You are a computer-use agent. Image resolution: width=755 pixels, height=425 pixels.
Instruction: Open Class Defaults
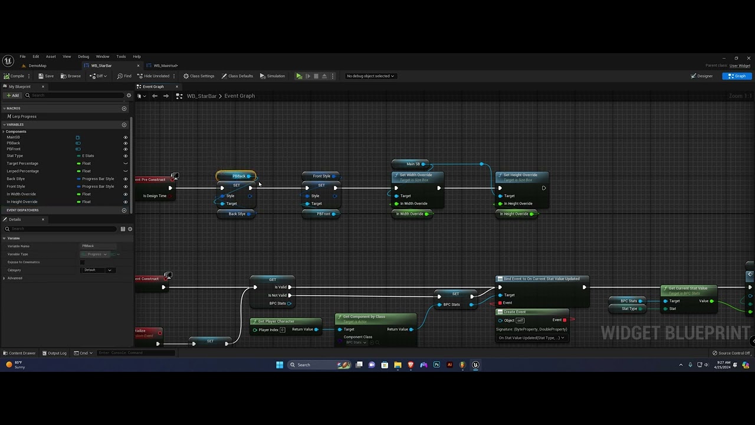[237, 76]
